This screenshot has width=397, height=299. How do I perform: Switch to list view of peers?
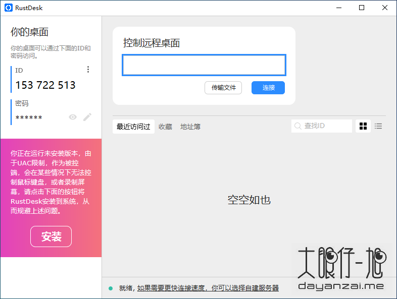tap(378, 126)
